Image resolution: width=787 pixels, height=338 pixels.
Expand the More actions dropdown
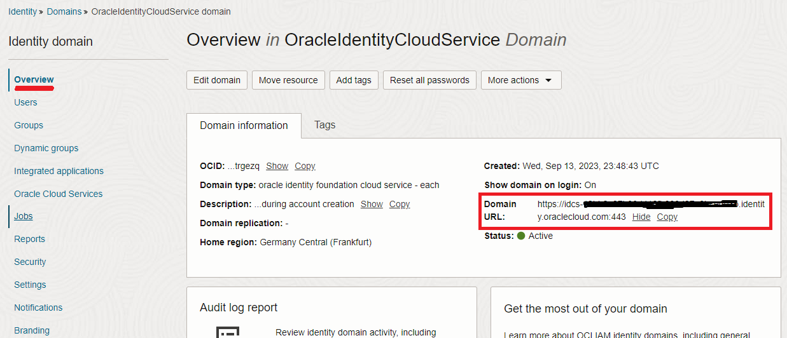(521, 80)
